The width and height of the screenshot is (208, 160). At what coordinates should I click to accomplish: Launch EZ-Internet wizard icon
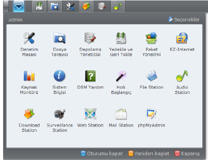182,38
